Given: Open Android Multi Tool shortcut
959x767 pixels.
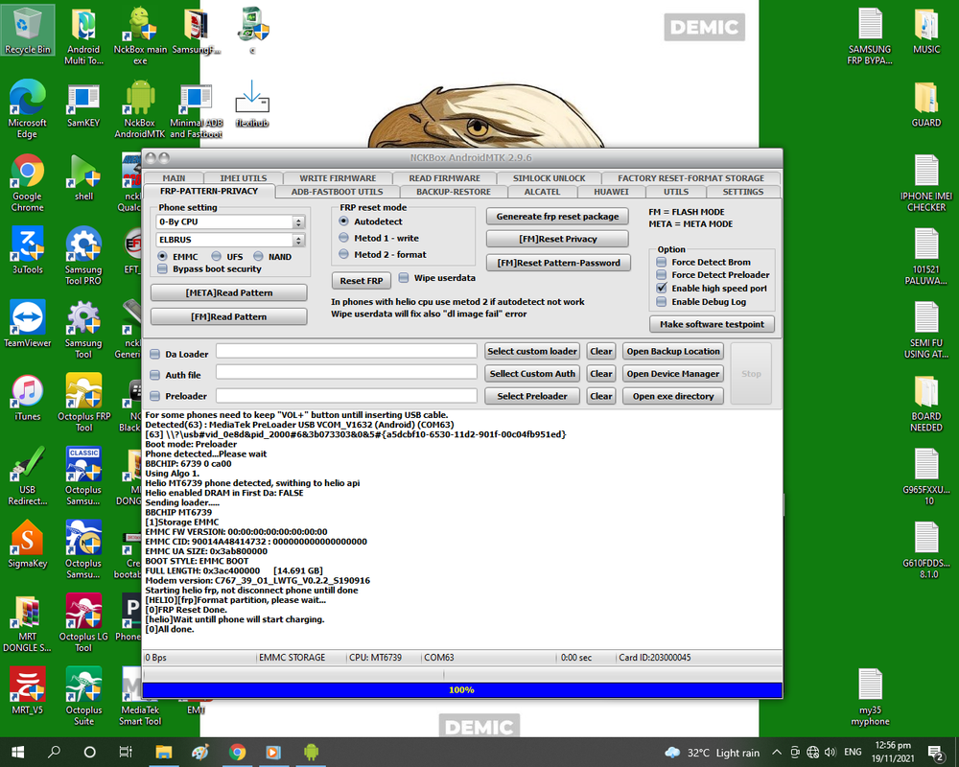Looking at the screenshot, I should (x=83, y=36).
